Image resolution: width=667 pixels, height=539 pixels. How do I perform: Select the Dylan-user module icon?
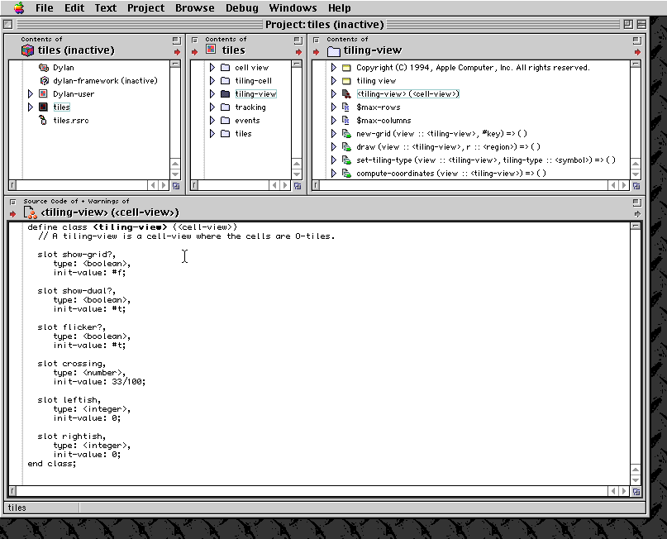[x=43, y=93]
